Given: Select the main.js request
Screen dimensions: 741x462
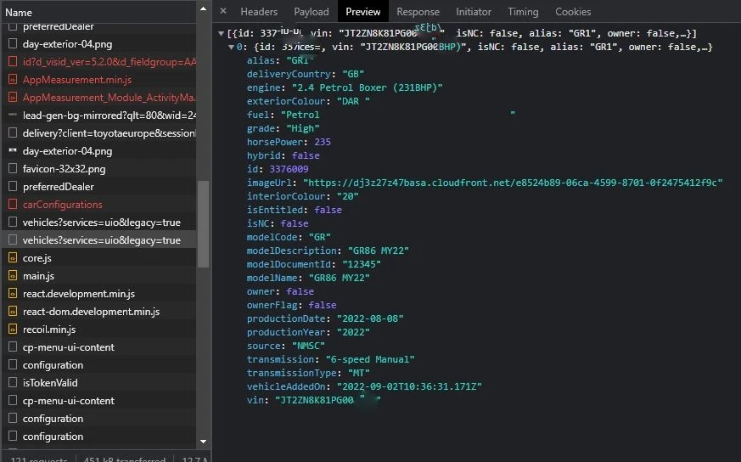Looking at the screenshot, I should point(38,276).
